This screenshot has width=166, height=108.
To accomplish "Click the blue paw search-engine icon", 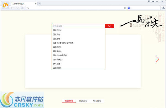I will click(129, 8).
